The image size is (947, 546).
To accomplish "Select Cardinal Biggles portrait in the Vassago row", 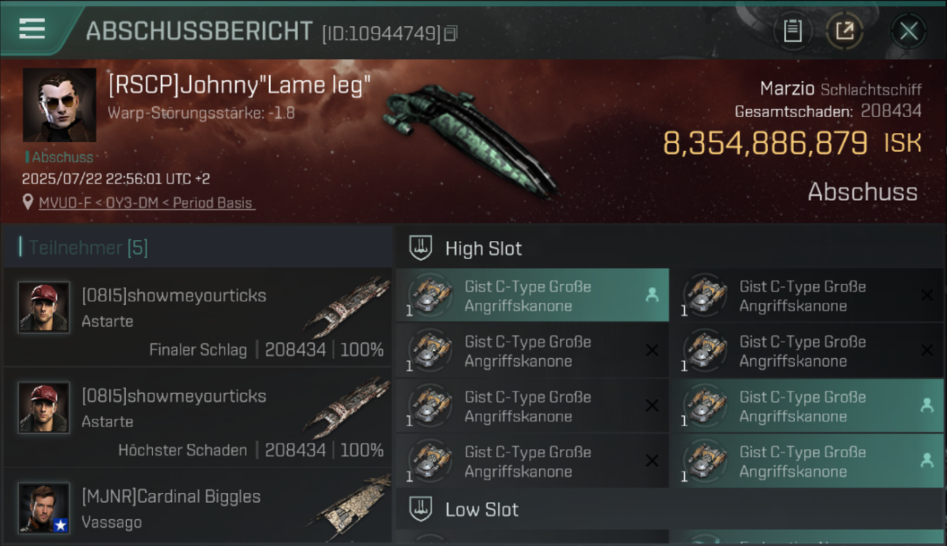I will coord(44,508).
